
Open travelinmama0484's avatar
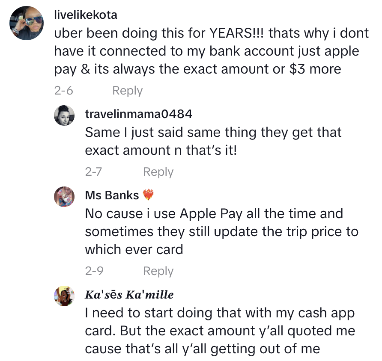(64, 115)
